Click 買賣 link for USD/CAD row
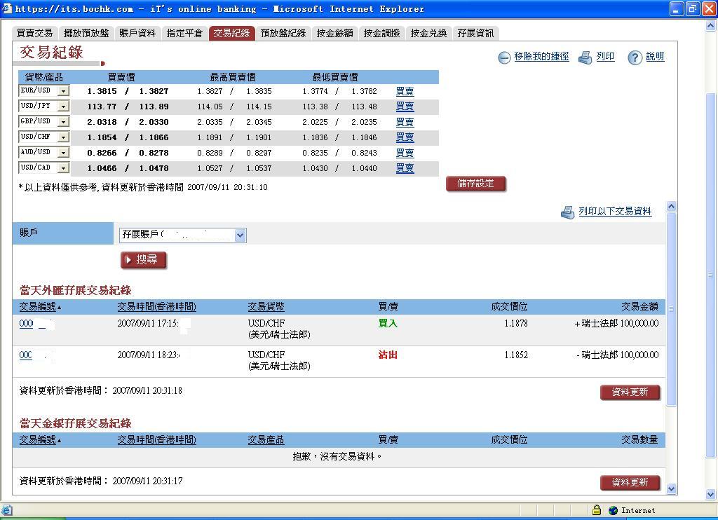This screenshot has width=718, height=520. pos(405,168)
